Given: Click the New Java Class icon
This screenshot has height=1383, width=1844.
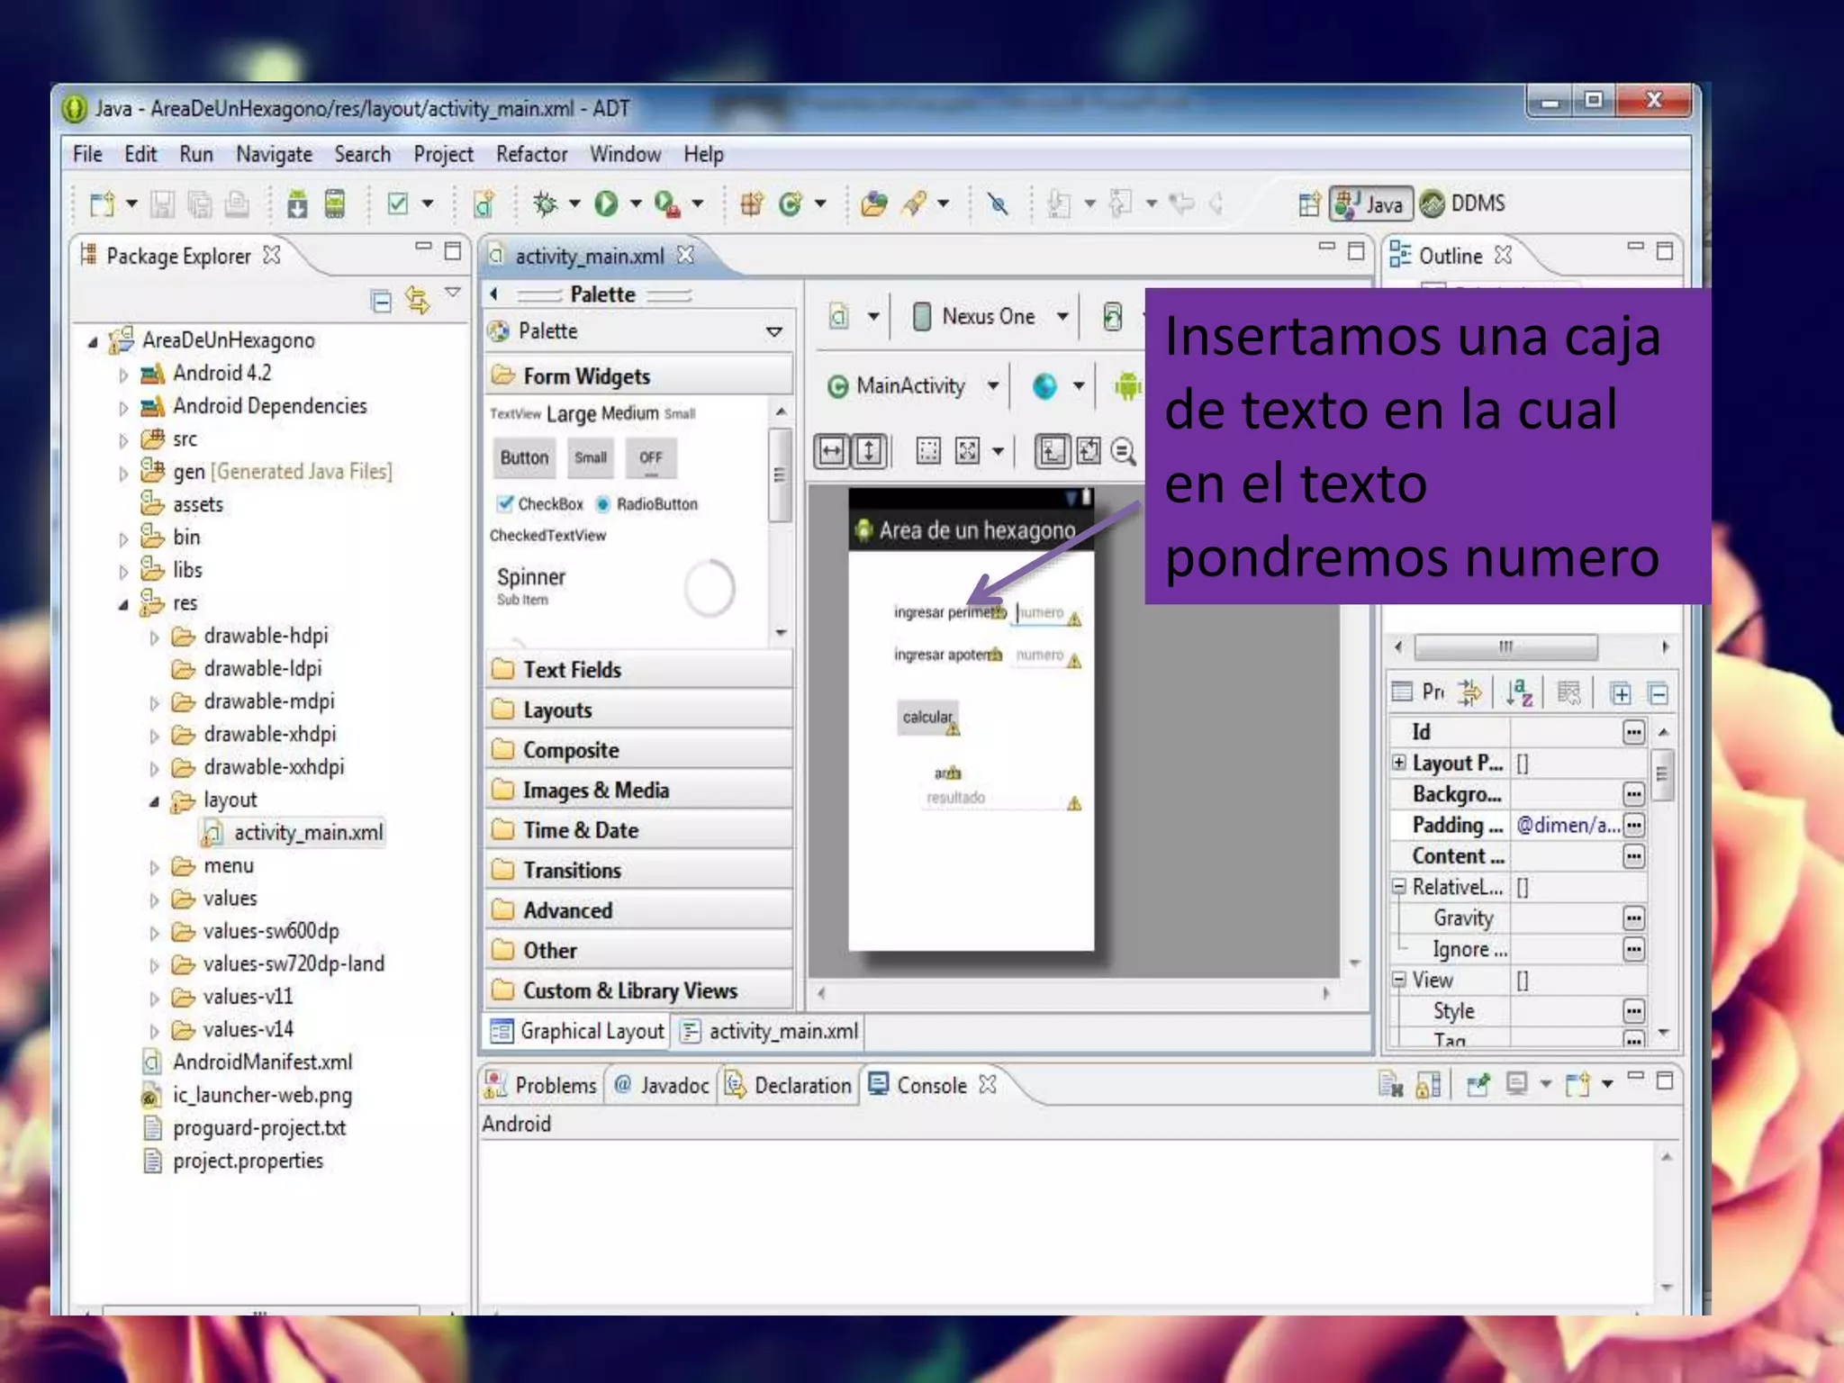Looking at the screenshot, I should click(791, 204).
